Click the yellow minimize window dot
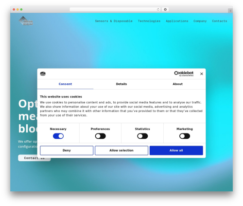 tap(17, 9)
